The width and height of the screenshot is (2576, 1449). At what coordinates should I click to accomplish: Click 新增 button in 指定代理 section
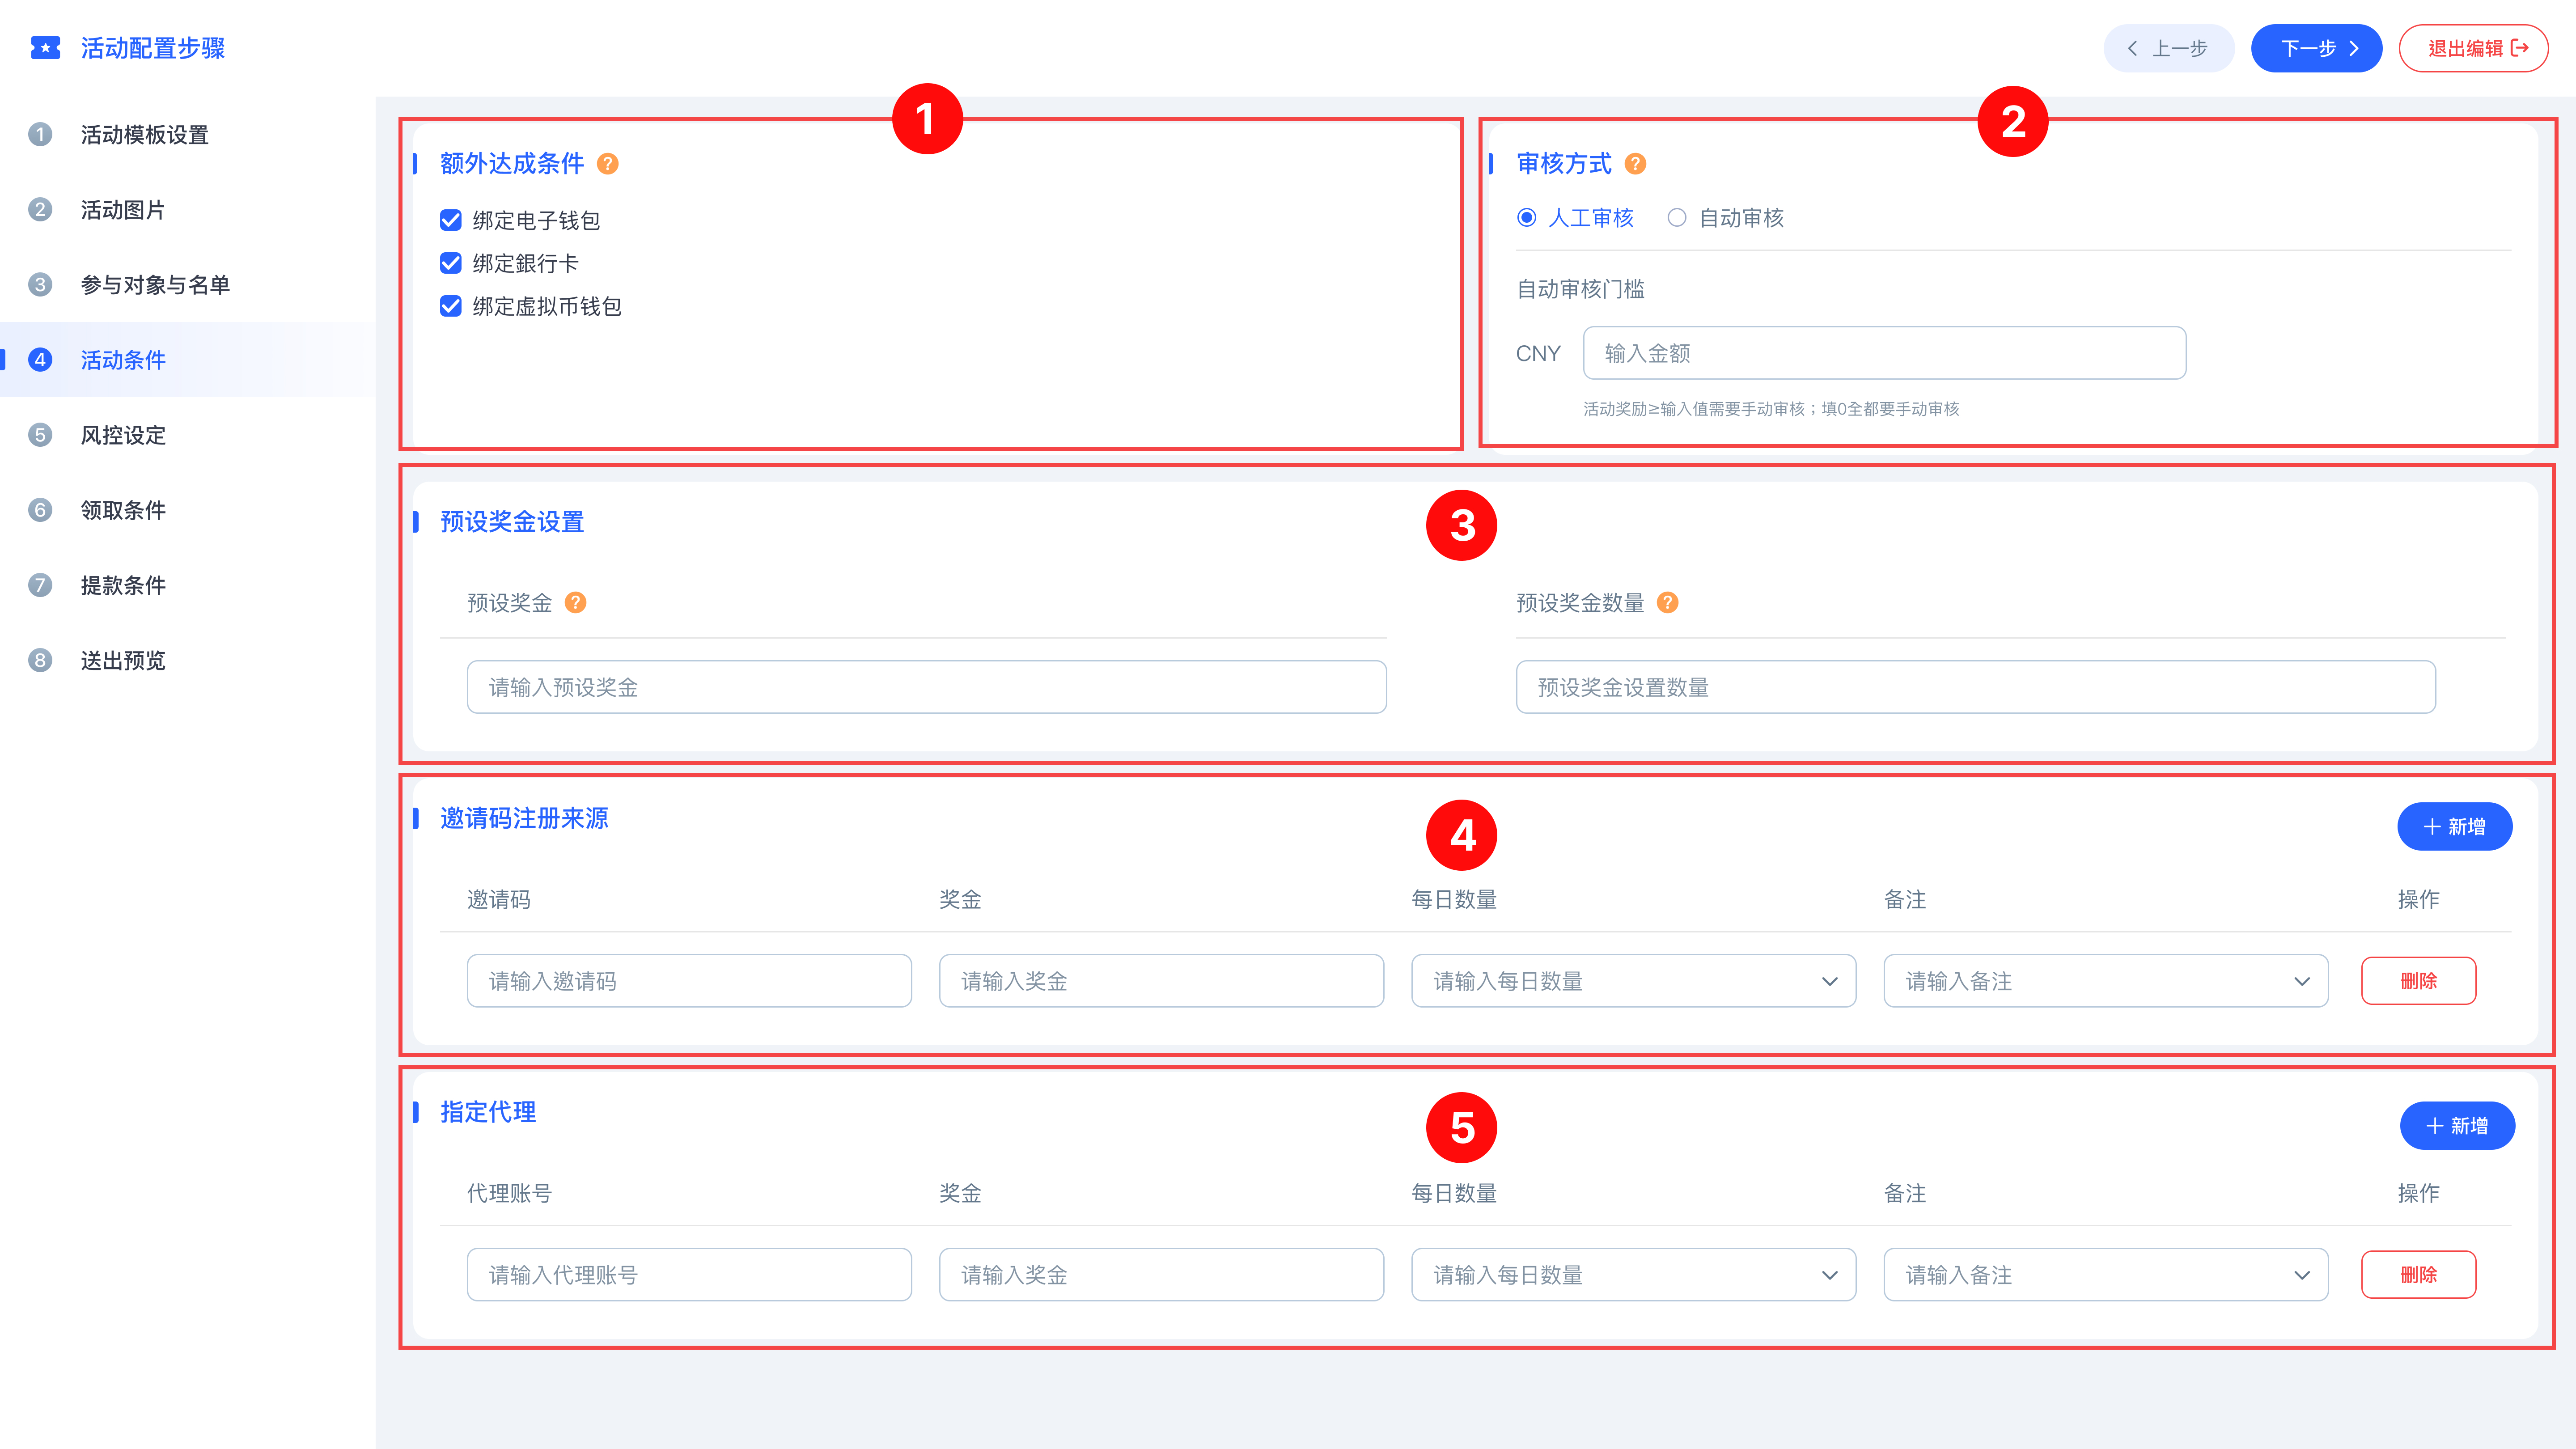click(x=2456, y=1126)
